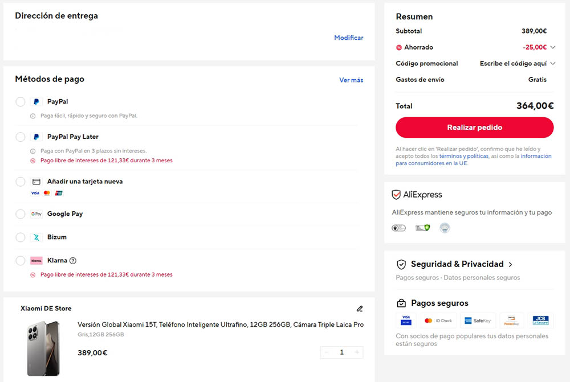This screenshot has height=382, width=570.
Task: Click the Subtotal value 389,00€
Action: (x=534, y=31)
